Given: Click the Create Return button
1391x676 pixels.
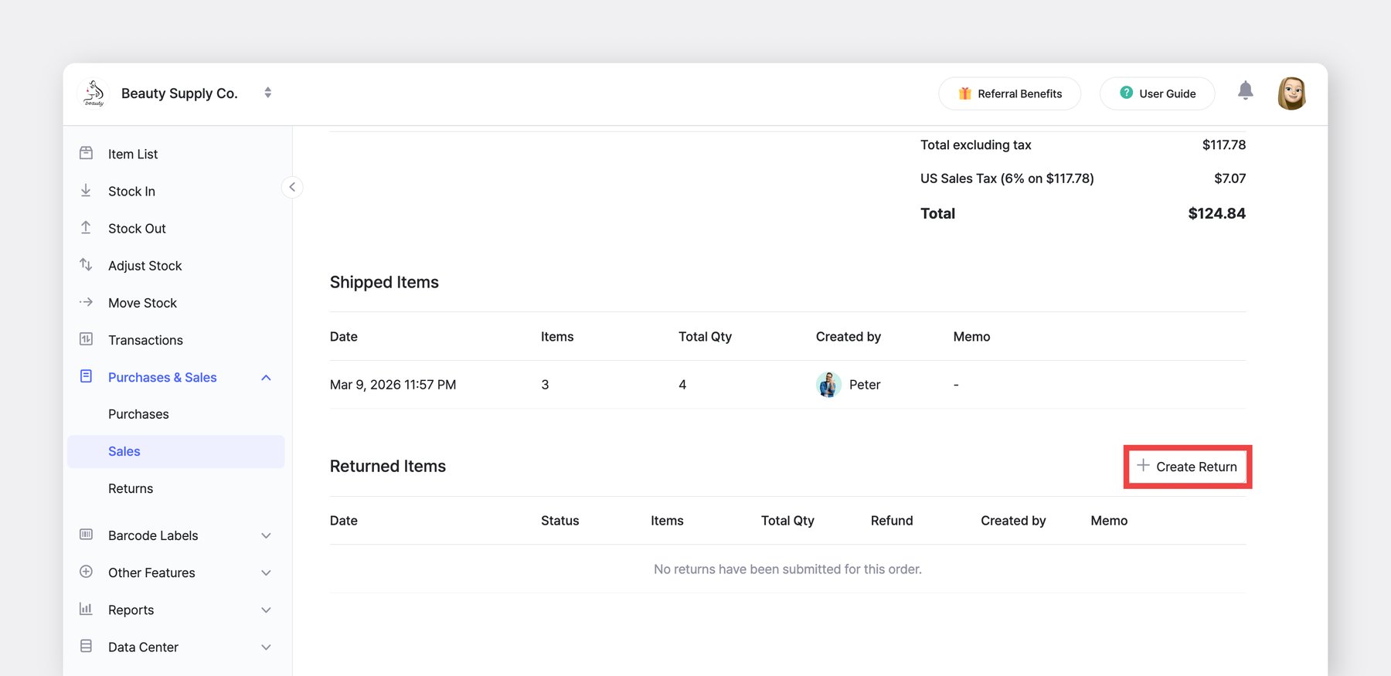Looking at the screenshot, I should pyautogui.click(x=1187, y=467).
